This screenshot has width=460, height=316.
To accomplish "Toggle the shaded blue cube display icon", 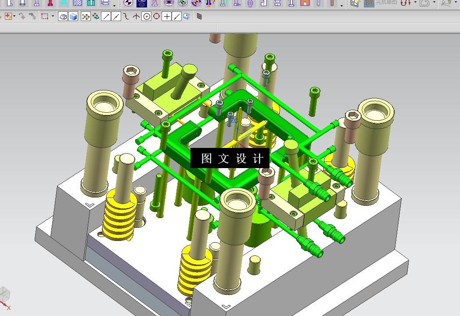I will pos(73,17).
